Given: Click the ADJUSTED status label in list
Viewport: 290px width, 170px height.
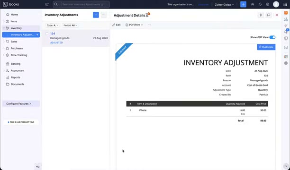Looking at the screenshot, I should [x=56, y=42].
